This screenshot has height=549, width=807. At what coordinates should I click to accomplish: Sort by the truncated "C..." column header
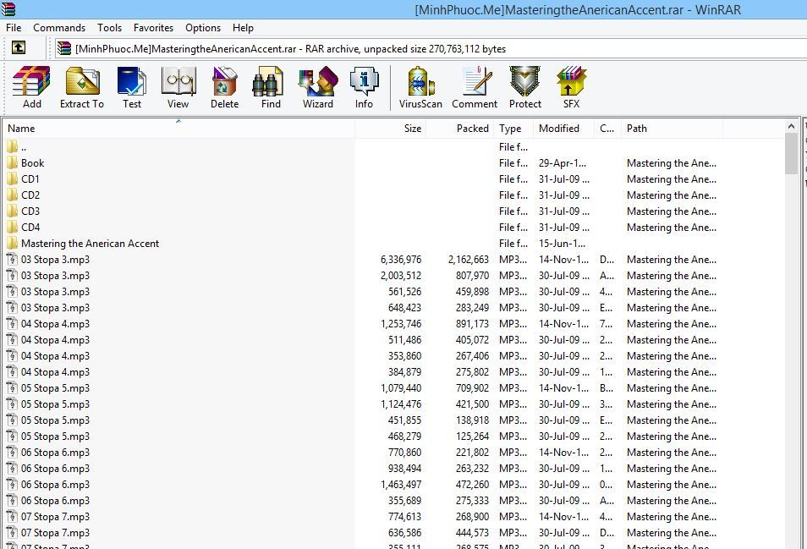[607, 128]
